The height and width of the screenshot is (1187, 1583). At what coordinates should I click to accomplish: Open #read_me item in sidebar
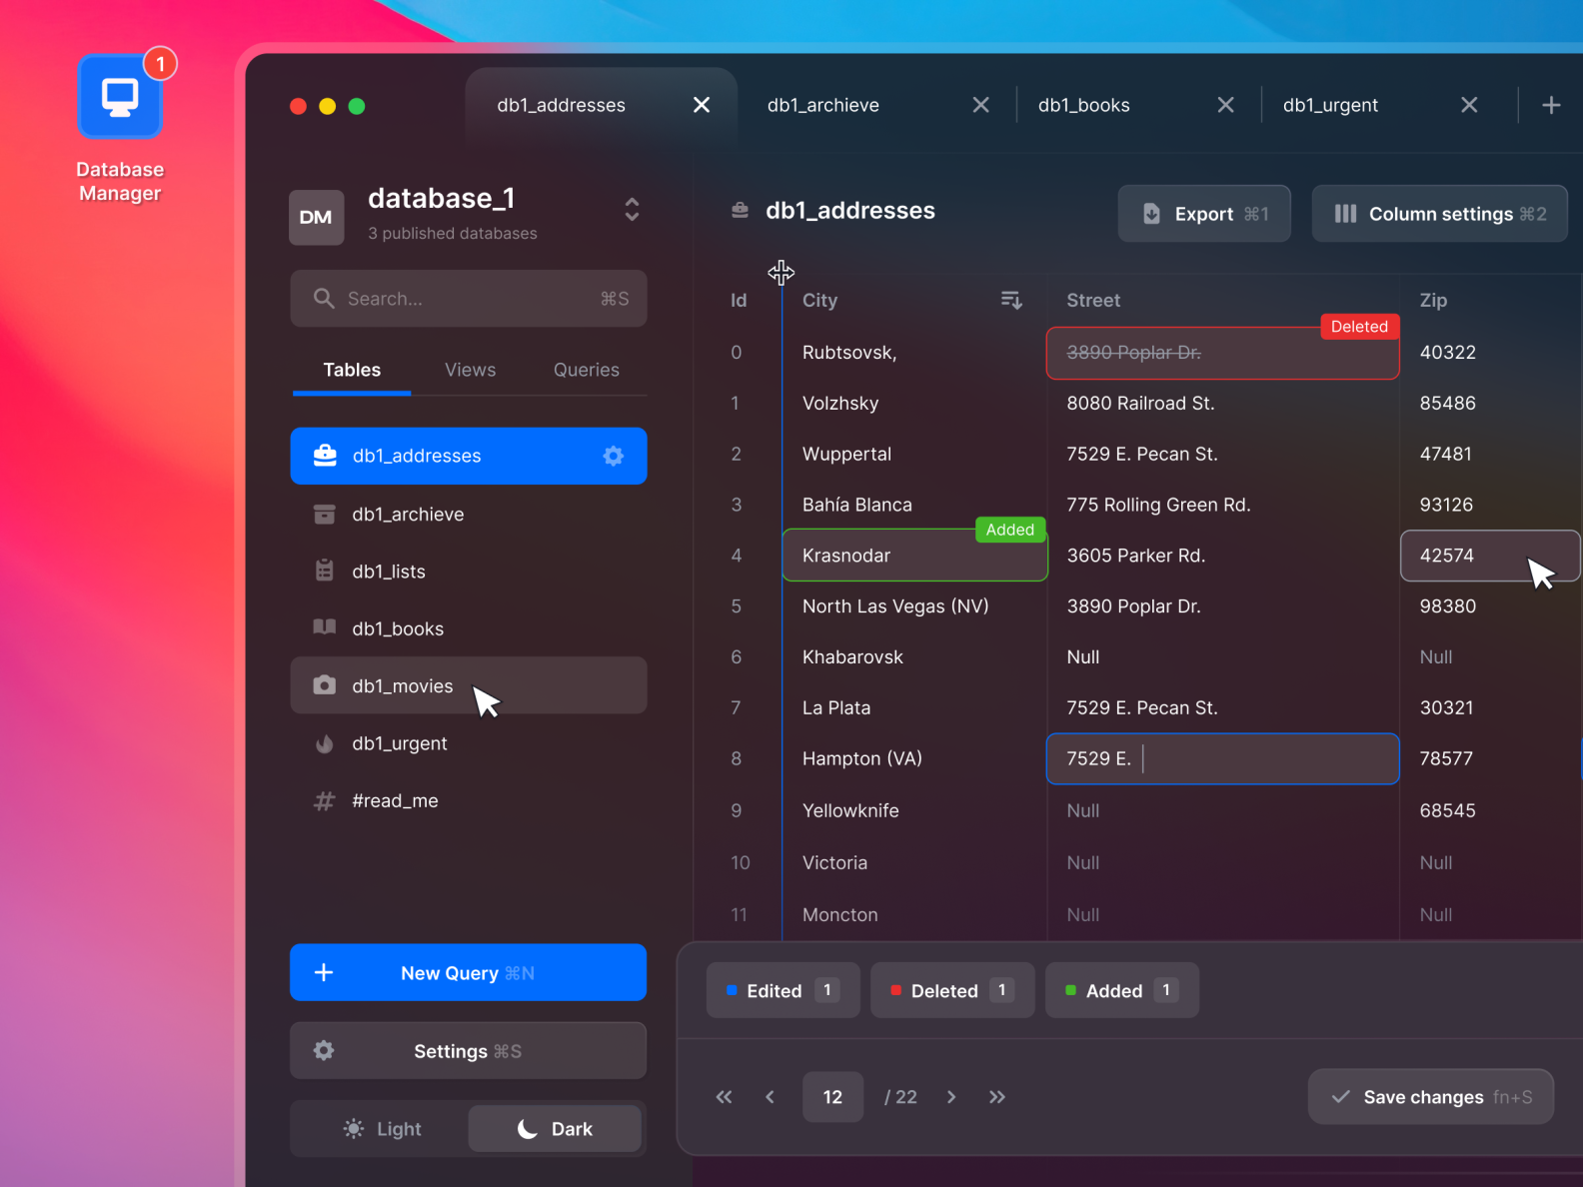click(469, 800)
